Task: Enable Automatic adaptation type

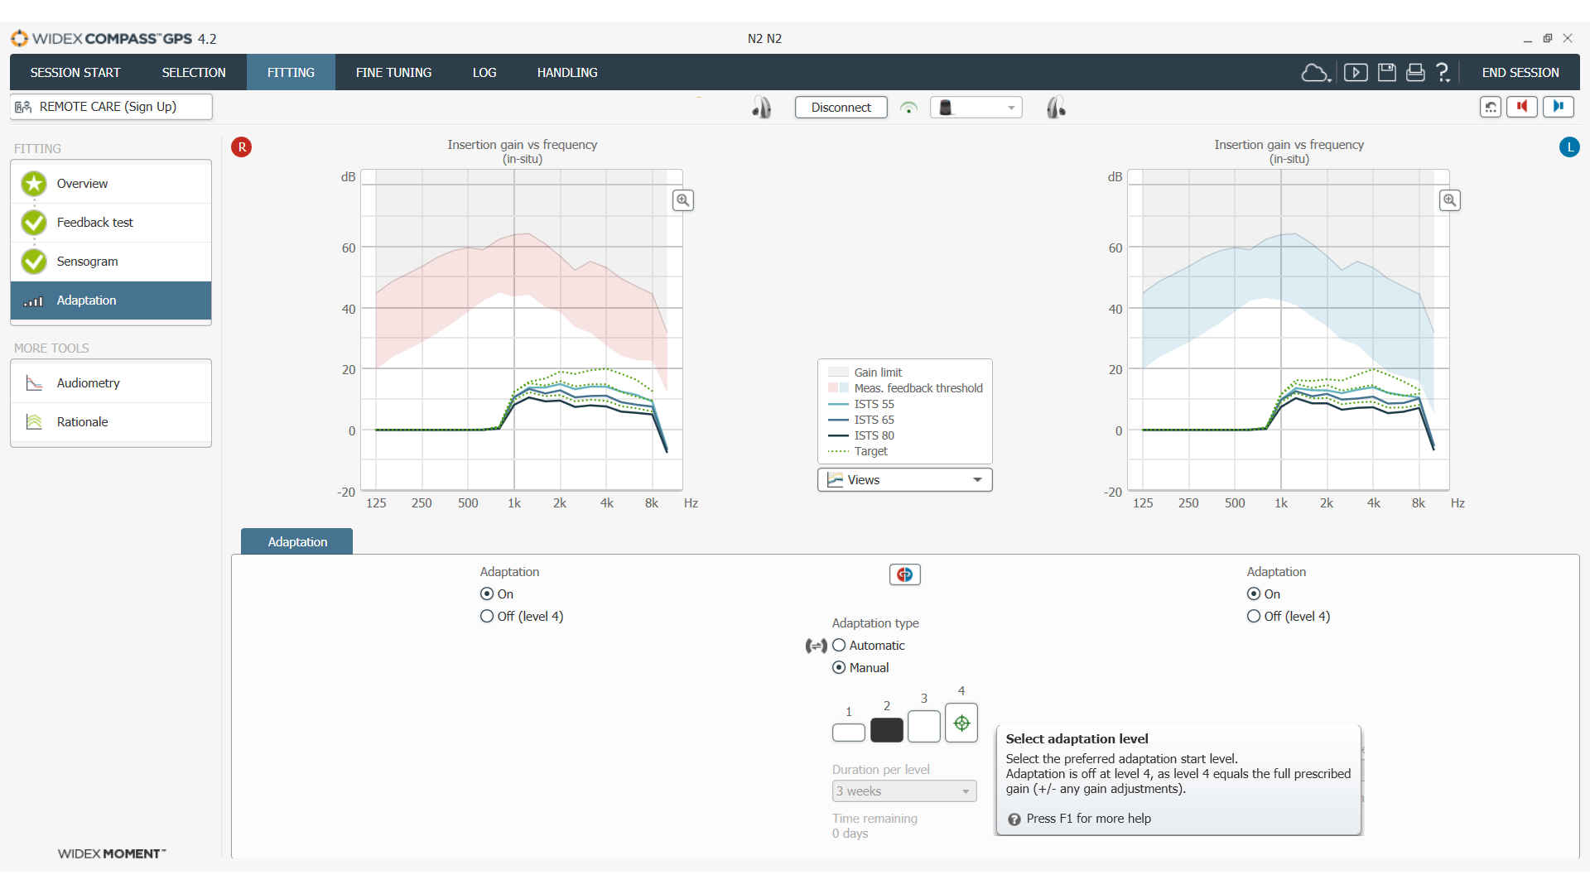Action: [x=840, y=645]
